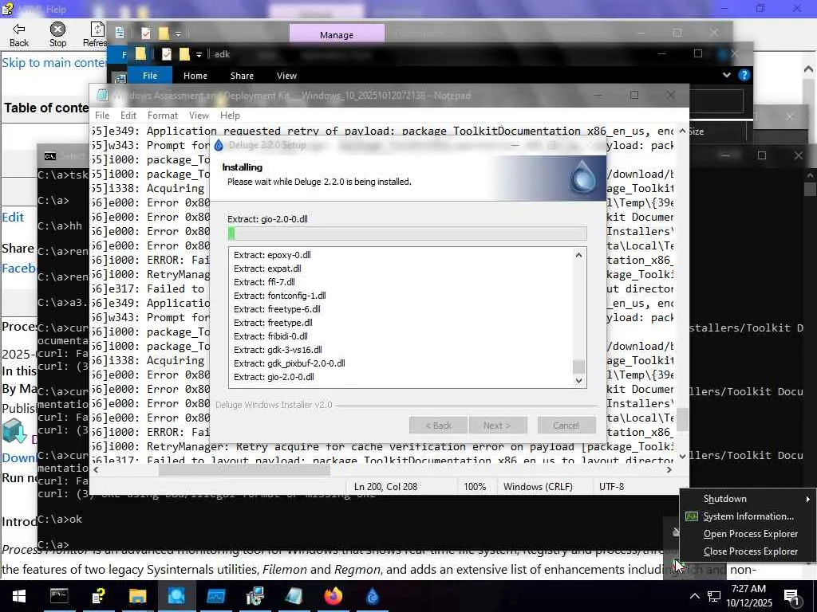Select the Manage tab in Explorer
The width and height of the screenshot is (817, 612).
pyautogui.click(x=337, y=34)
